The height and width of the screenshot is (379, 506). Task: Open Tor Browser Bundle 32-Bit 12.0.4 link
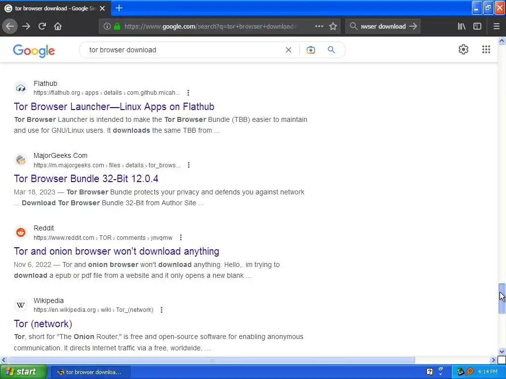86,179
